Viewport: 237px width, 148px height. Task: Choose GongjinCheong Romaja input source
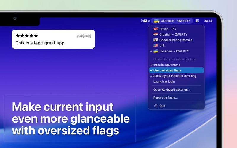[x=176, y=40]
